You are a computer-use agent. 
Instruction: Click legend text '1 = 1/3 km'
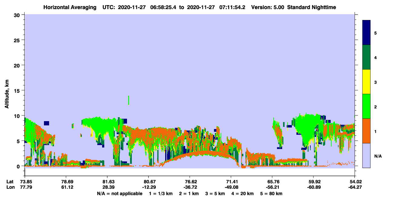(x=161, y=194)
